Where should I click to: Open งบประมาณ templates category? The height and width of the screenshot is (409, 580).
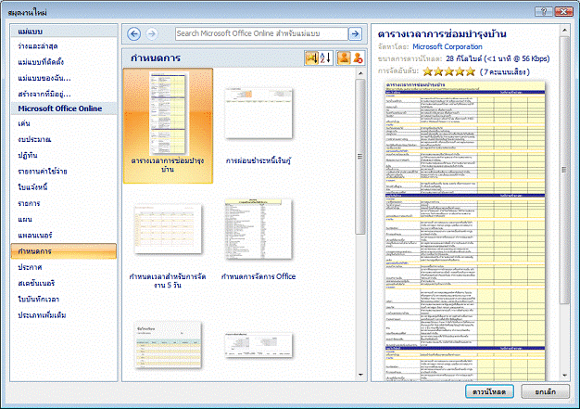[x=34, y=139]
